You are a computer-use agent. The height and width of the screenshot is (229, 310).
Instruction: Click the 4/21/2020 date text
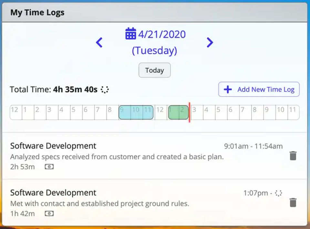162,35
